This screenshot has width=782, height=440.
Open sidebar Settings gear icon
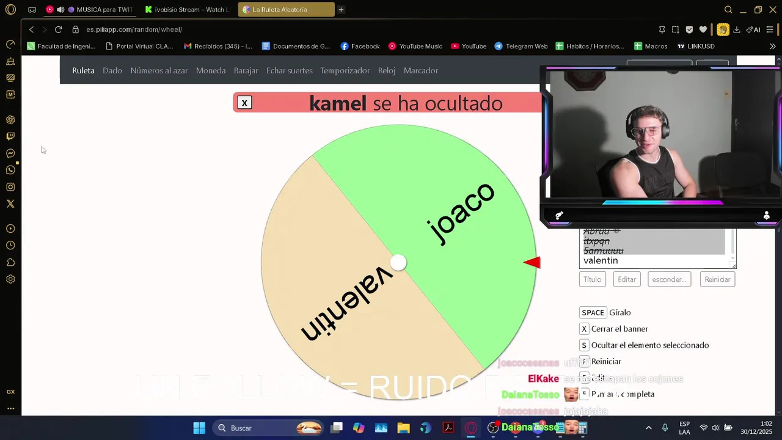pyautogui.click(x=10, y=279)
